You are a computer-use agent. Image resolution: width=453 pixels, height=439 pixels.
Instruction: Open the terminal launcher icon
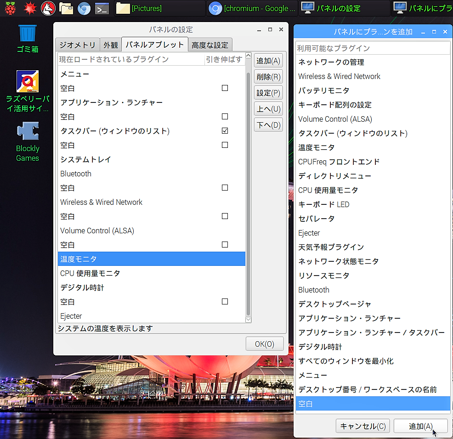click(102, 8)
